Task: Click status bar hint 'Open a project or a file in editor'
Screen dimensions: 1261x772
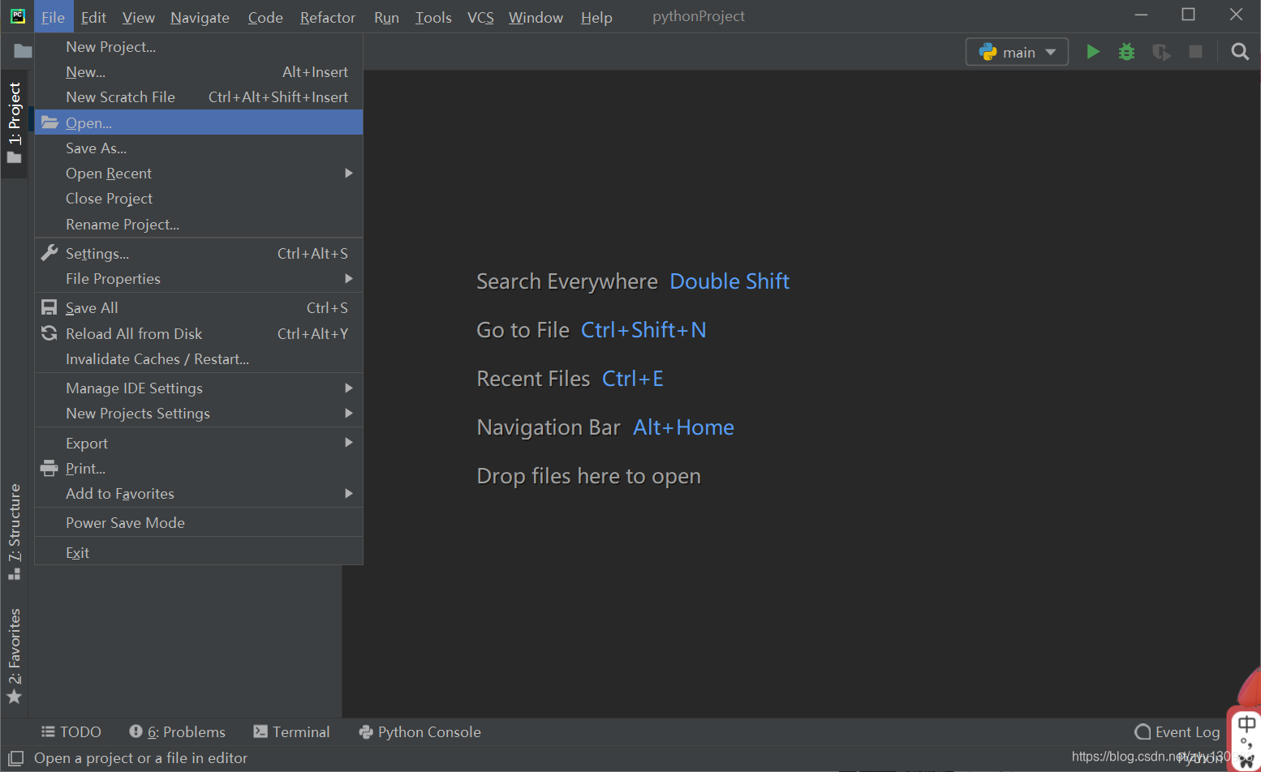Action: pyautogui.click(x=140, y=758)
